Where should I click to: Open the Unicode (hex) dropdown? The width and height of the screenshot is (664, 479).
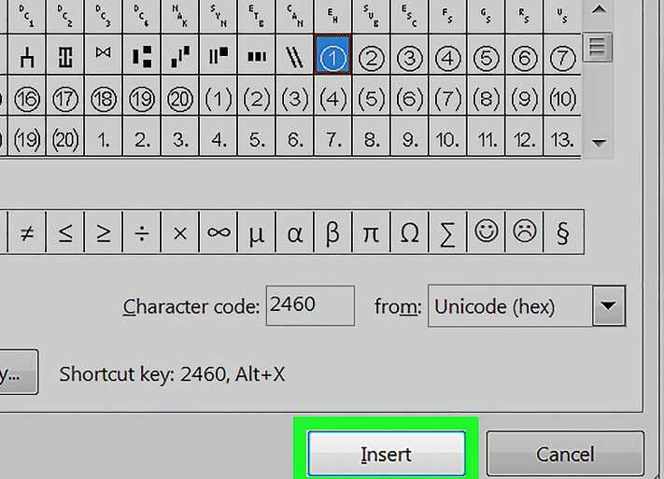(609, 306)
